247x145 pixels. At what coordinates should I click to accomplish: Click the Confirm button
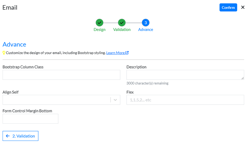click(x=228, y=7)
